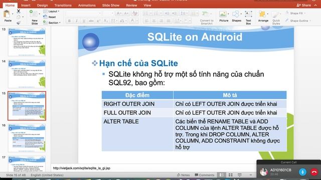This screenshot has width=321, height=180.
Task: Open the Layout dropdown
Action: [51, 11]
